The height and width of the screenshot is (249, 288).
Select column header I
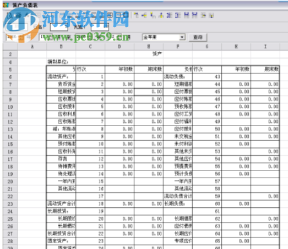coord(265,46)
